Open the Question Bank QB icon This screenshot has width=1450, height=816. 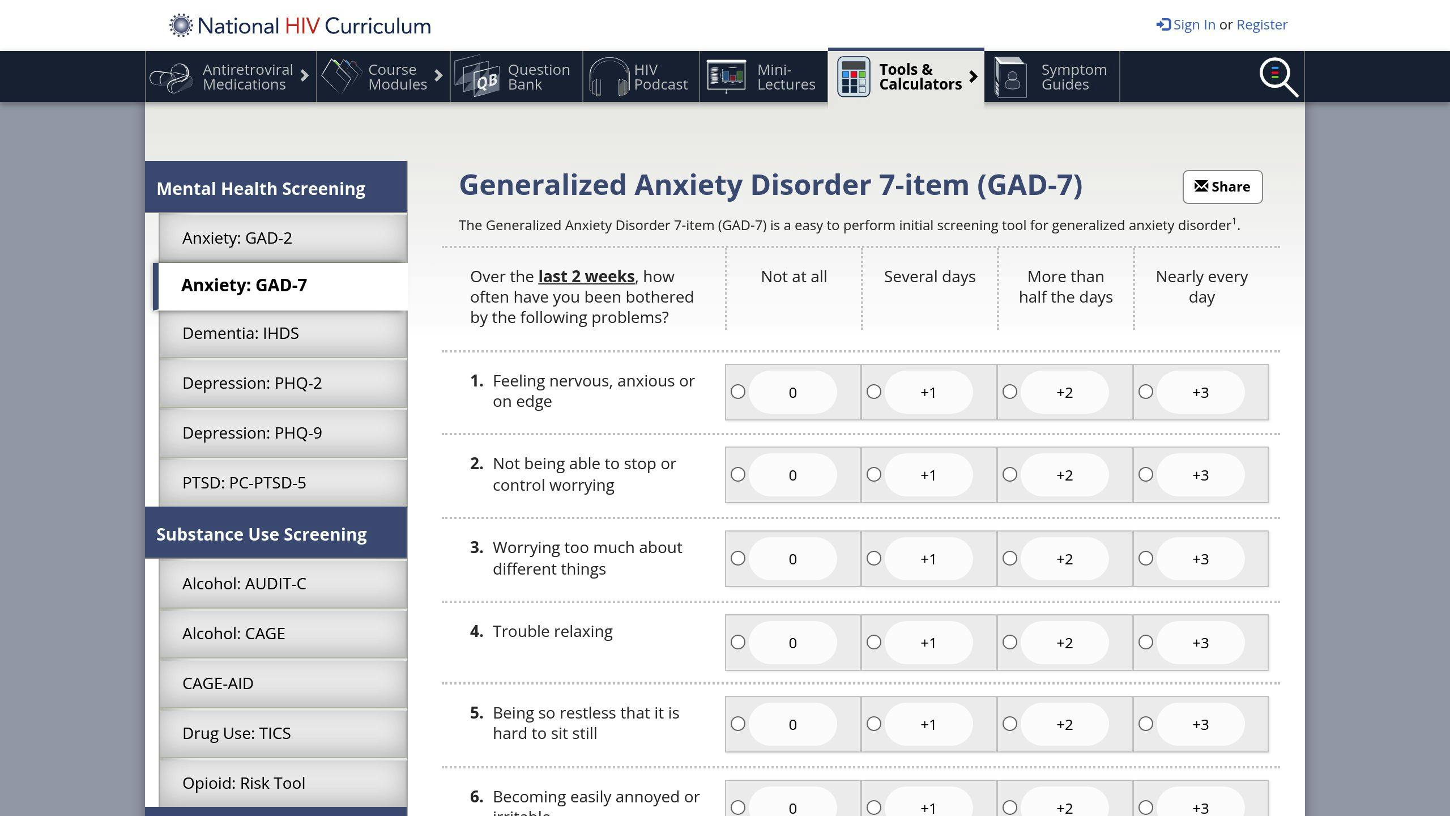(477, 76)
